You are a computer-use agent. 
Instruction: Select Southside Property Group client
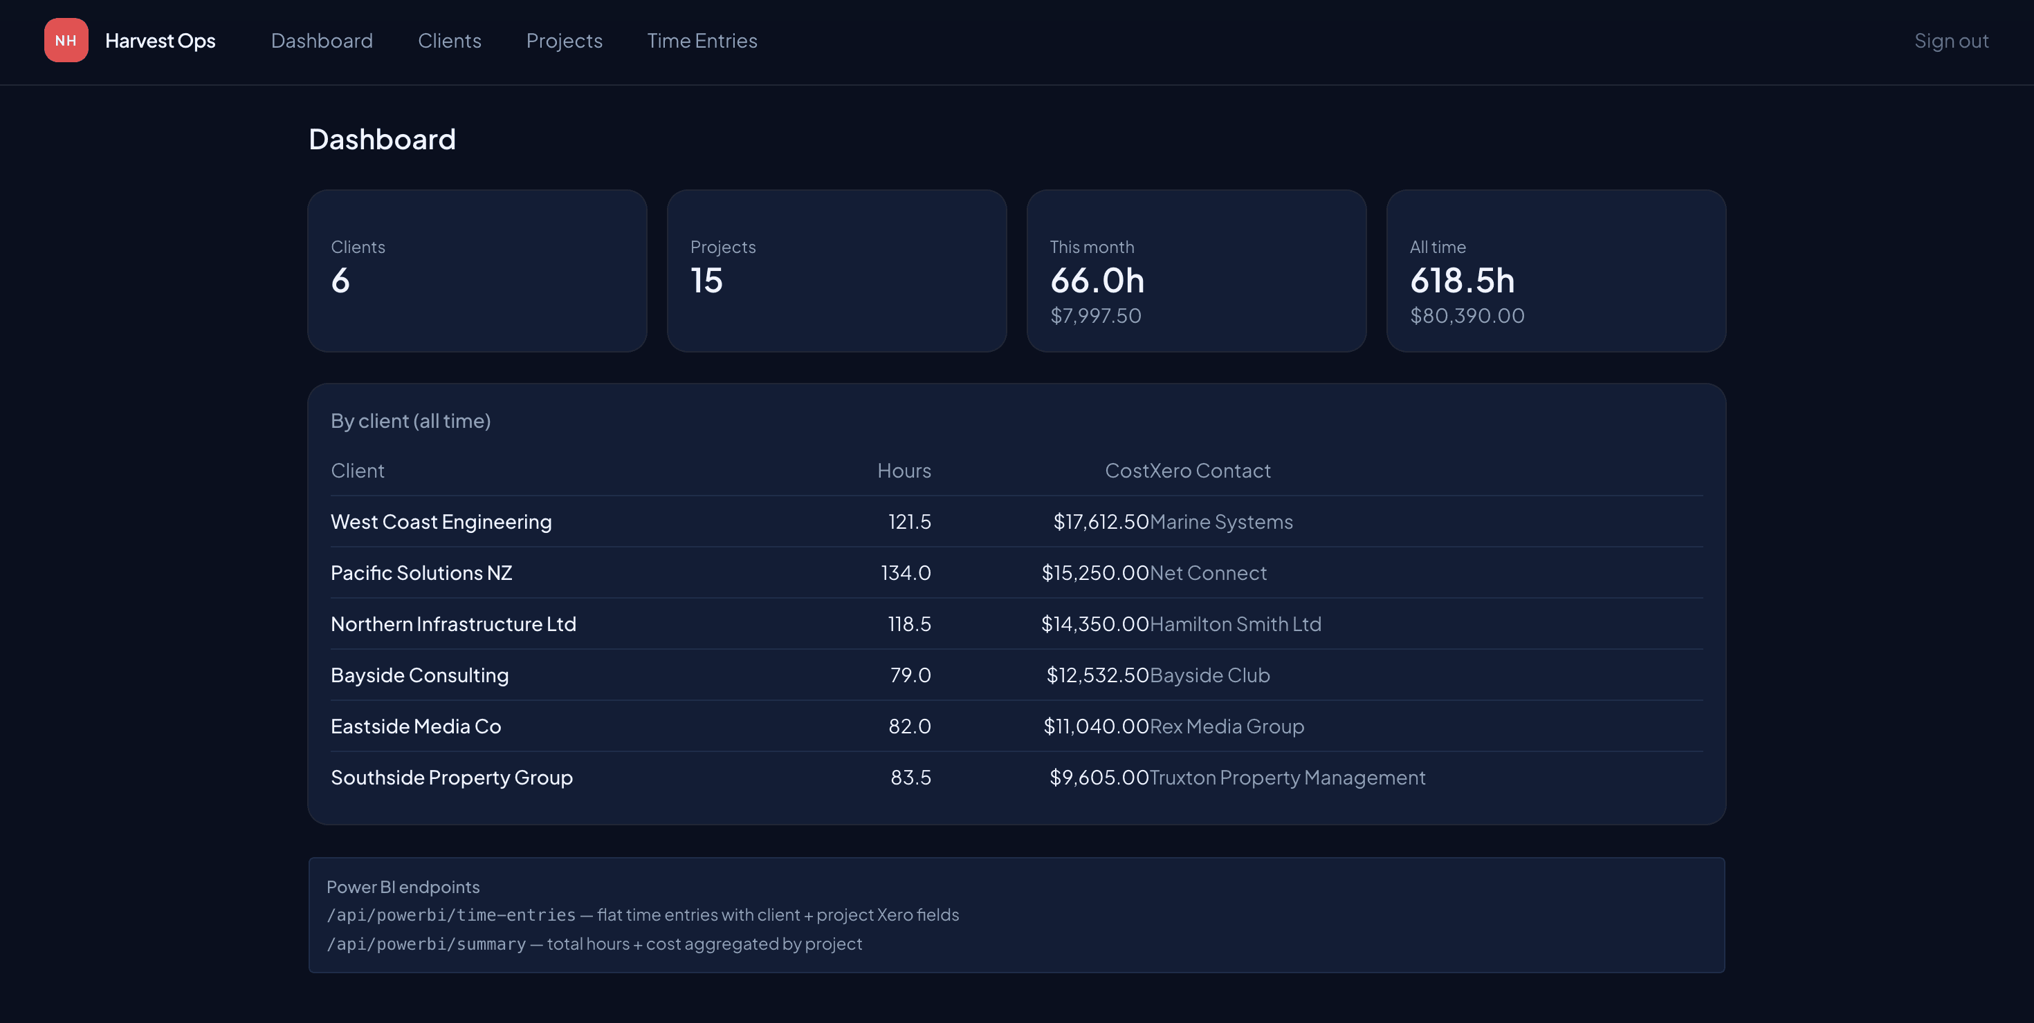[x=452, y=777]
